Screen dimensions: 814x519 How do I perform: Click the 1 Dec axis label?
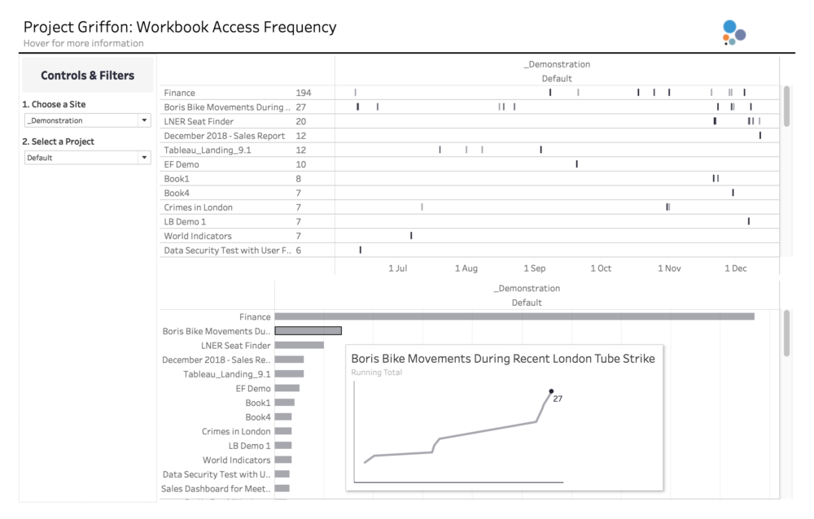(736, 268)
